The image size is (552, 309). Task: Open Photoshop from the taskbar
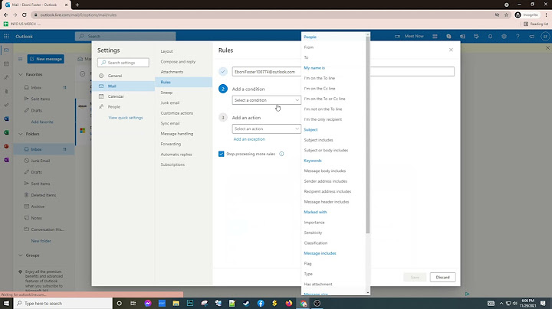(190, 304)
